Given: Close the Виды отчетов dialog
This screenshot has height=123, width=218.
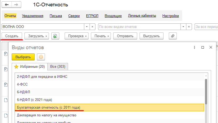Looking at the screenshot, I should pyautogui.click(x=211, y=47).
